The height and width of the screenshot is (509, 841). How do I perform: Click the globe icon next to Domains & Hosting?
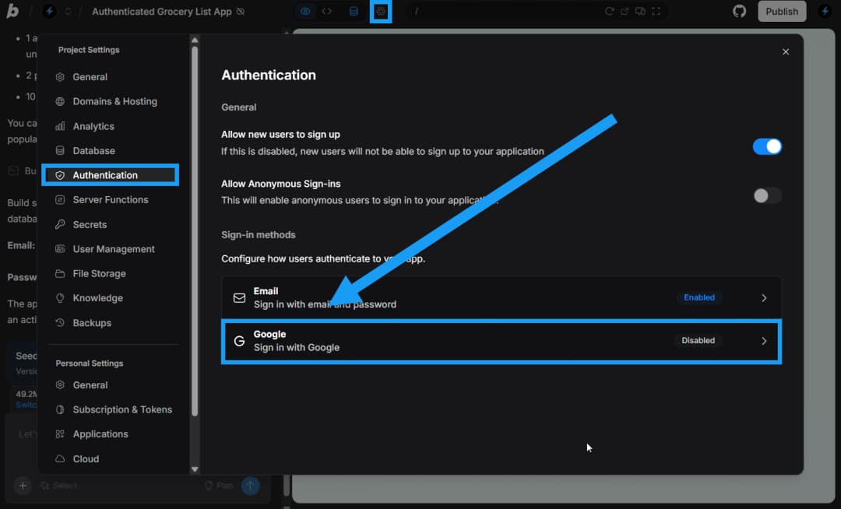point(60,101)
